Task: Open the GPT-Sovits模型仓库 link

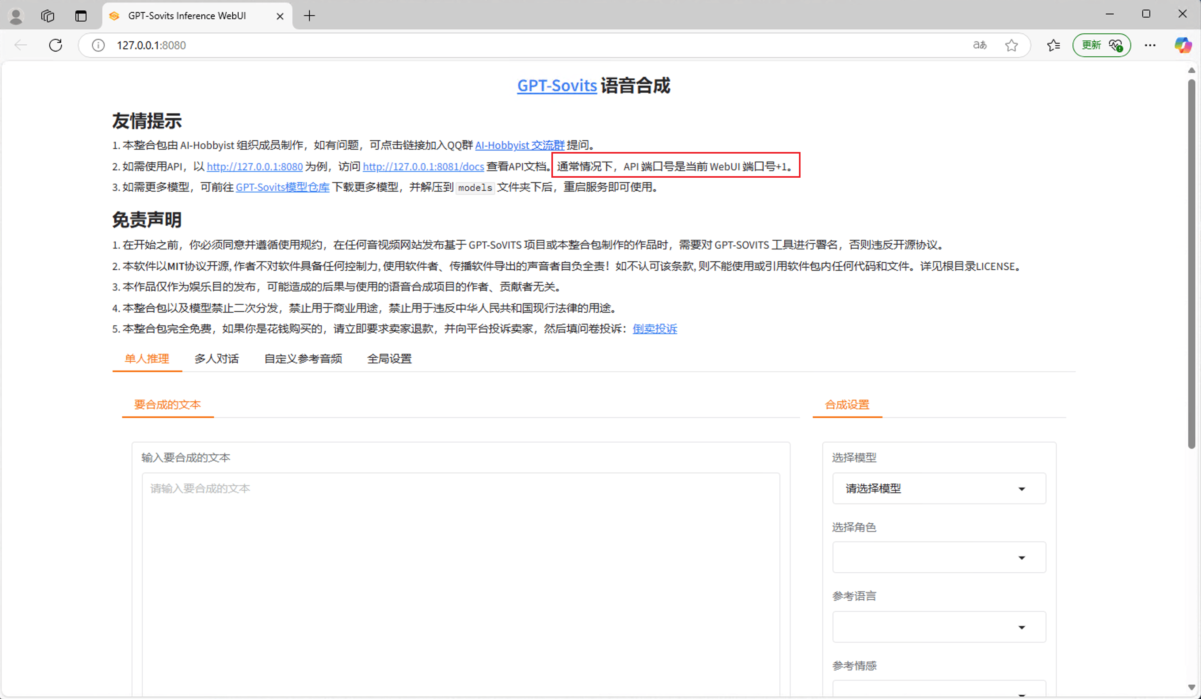Action: tap(282, 187)
